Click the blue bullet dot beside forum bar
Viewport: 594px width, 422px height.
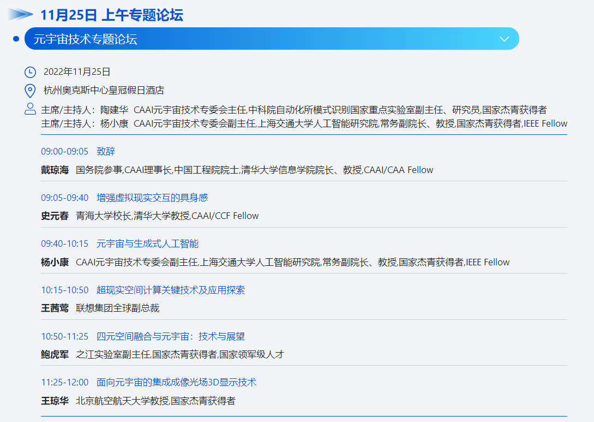(x=16, y=39)
